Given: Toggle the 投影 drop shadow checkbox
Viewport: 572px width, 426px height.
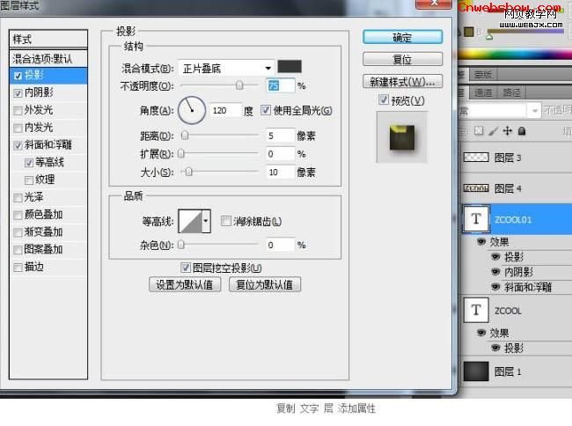Looking at the screenshot, I should pyautogui.click(x=18, y=76).
